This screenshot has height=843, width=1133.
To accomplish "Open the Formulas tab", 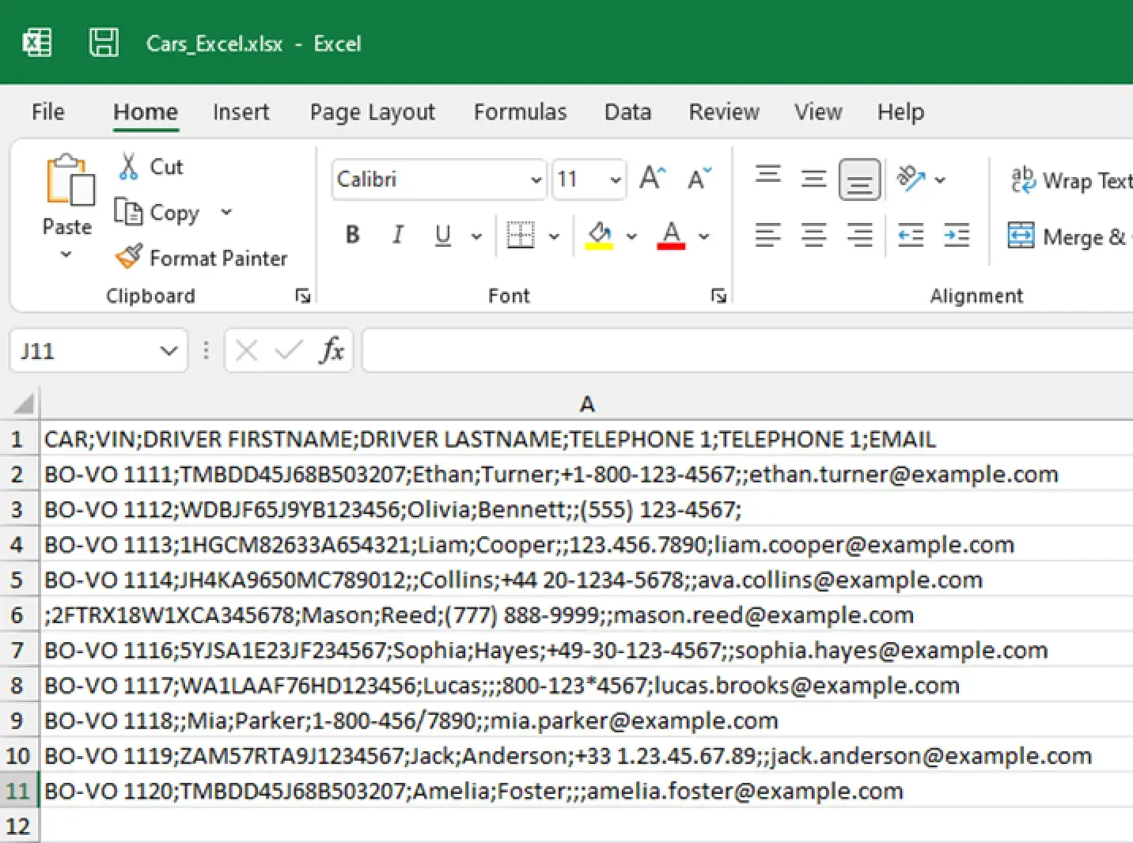I will 520,112.
